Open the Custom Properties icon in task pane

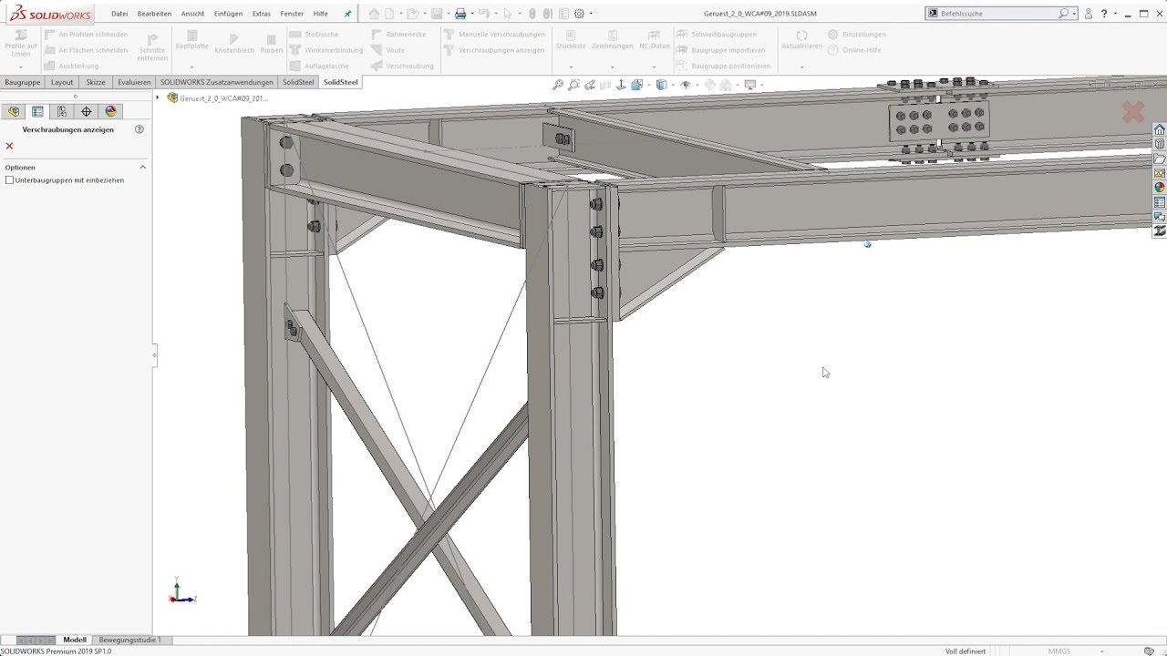[x=1160, y=202]
